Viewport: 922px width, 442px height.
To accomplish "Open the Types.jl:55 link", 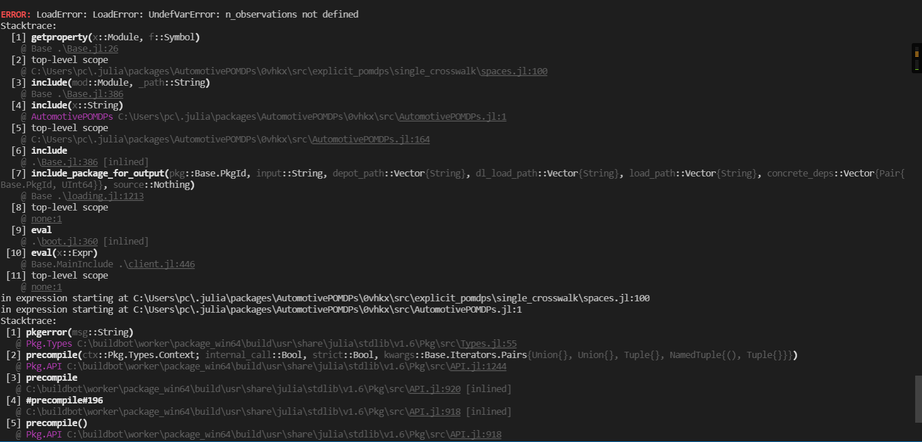I will pyautogui.click(x=489, y=344).
